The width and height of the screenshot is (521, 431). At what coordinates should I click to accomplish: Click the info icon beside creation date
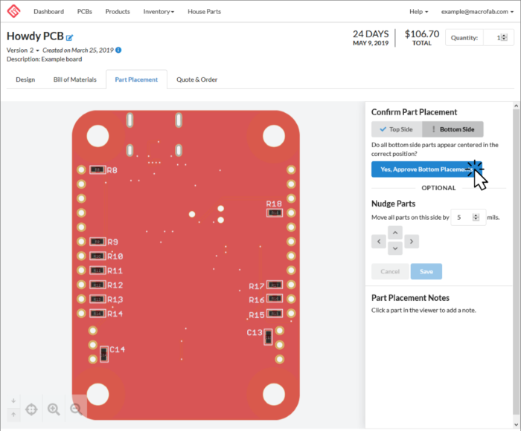[x=118, y=50]
